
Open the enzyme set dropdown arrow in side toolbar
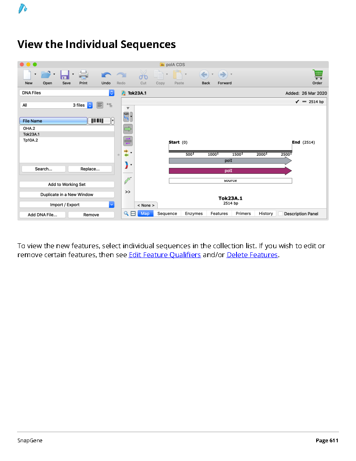[x=131, y=117]
